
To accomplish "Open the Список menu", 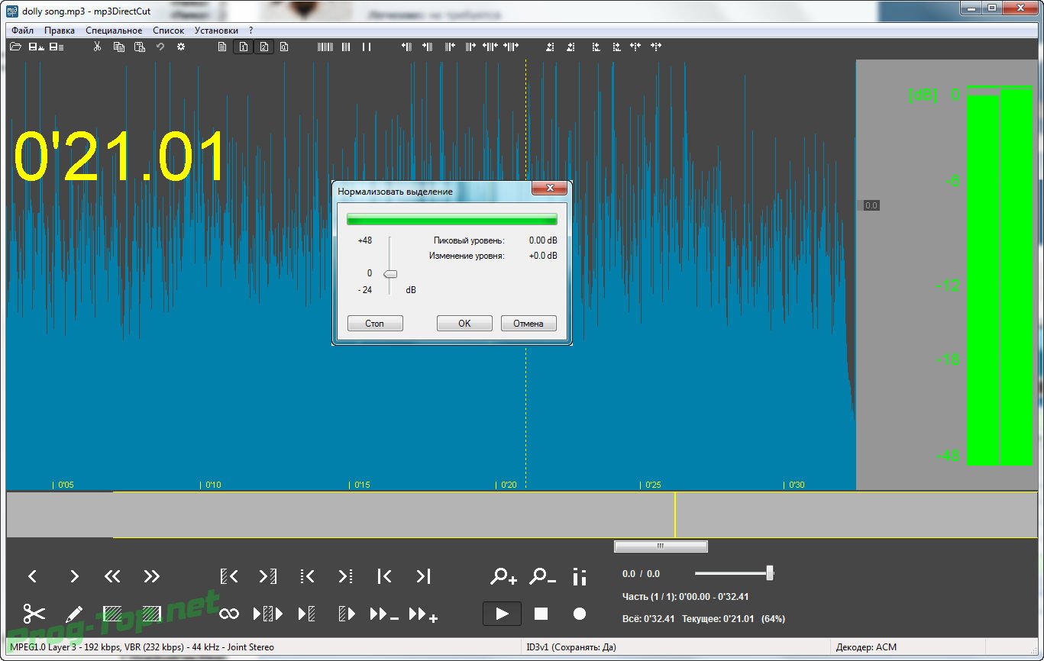I will 168,31.
